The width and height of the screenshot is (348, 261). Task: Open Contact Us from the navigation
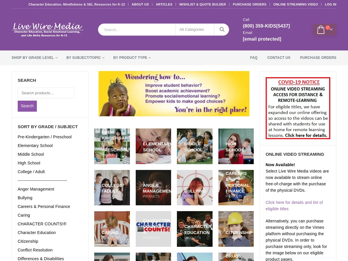(279, 58)
